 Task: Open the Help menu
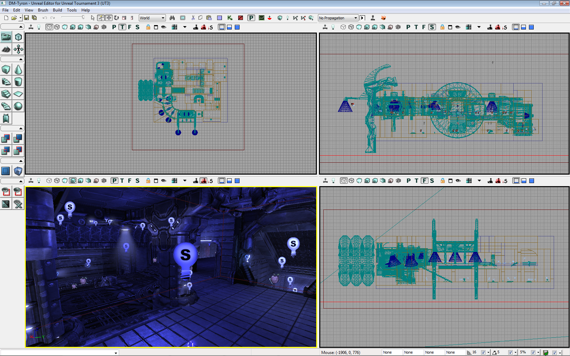pos(85,10)
